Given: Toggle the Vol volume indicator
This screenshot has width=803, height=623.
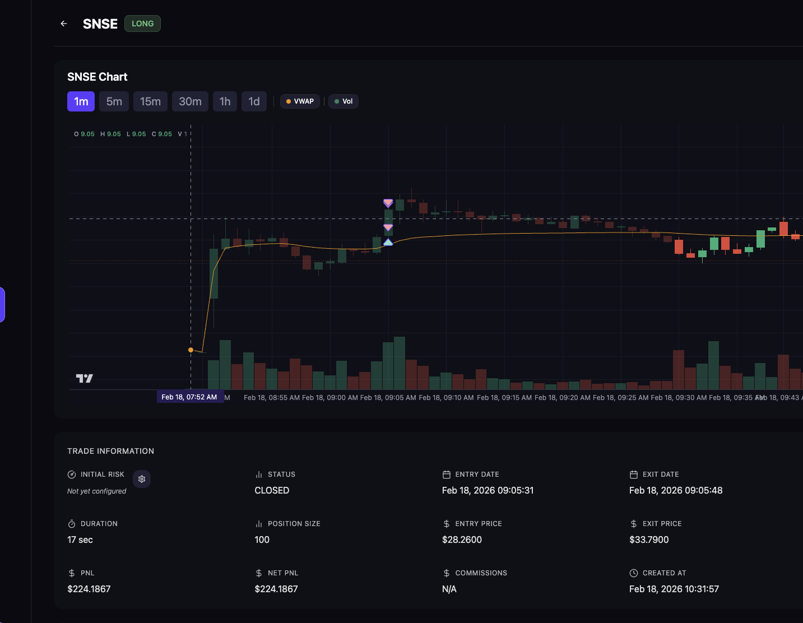Looking at the screenshot, I should point(343,101).
